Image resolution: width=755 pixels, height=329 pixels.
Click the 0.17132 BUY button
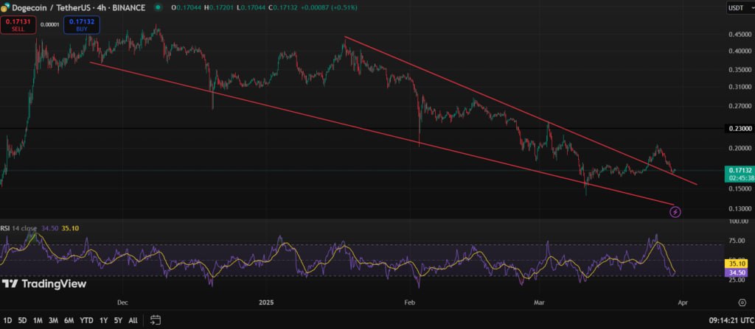pyautogui.click(x=81, y=25)
